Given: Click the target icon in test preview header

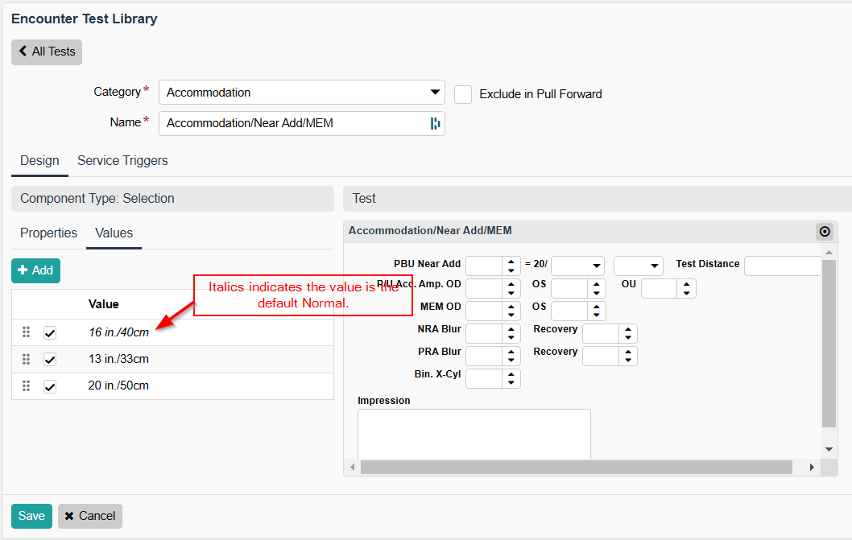Looking at the screenshot, I should pos(824,232).
